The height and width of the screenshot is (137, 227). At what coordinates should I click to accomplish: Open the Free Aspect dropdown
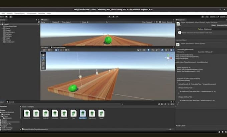pyautogui.click(x=71, y=22)
